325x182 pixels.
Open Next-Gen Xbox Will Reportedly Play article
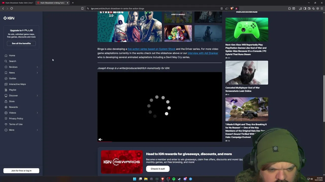pyautogui.click(x=246, y=50)
